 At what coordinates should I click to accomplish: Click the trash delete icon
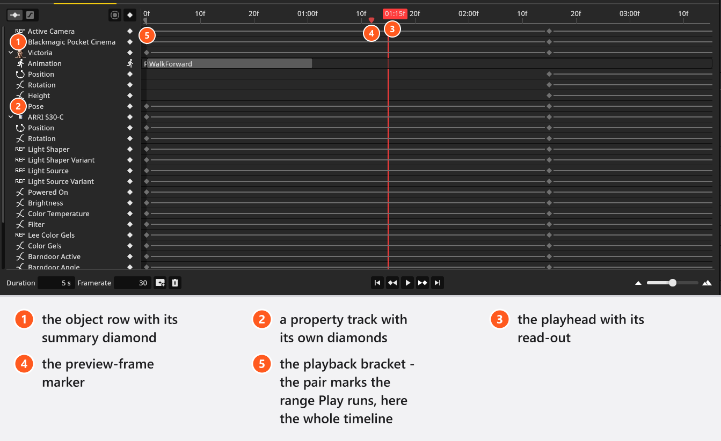pos(174,283)
